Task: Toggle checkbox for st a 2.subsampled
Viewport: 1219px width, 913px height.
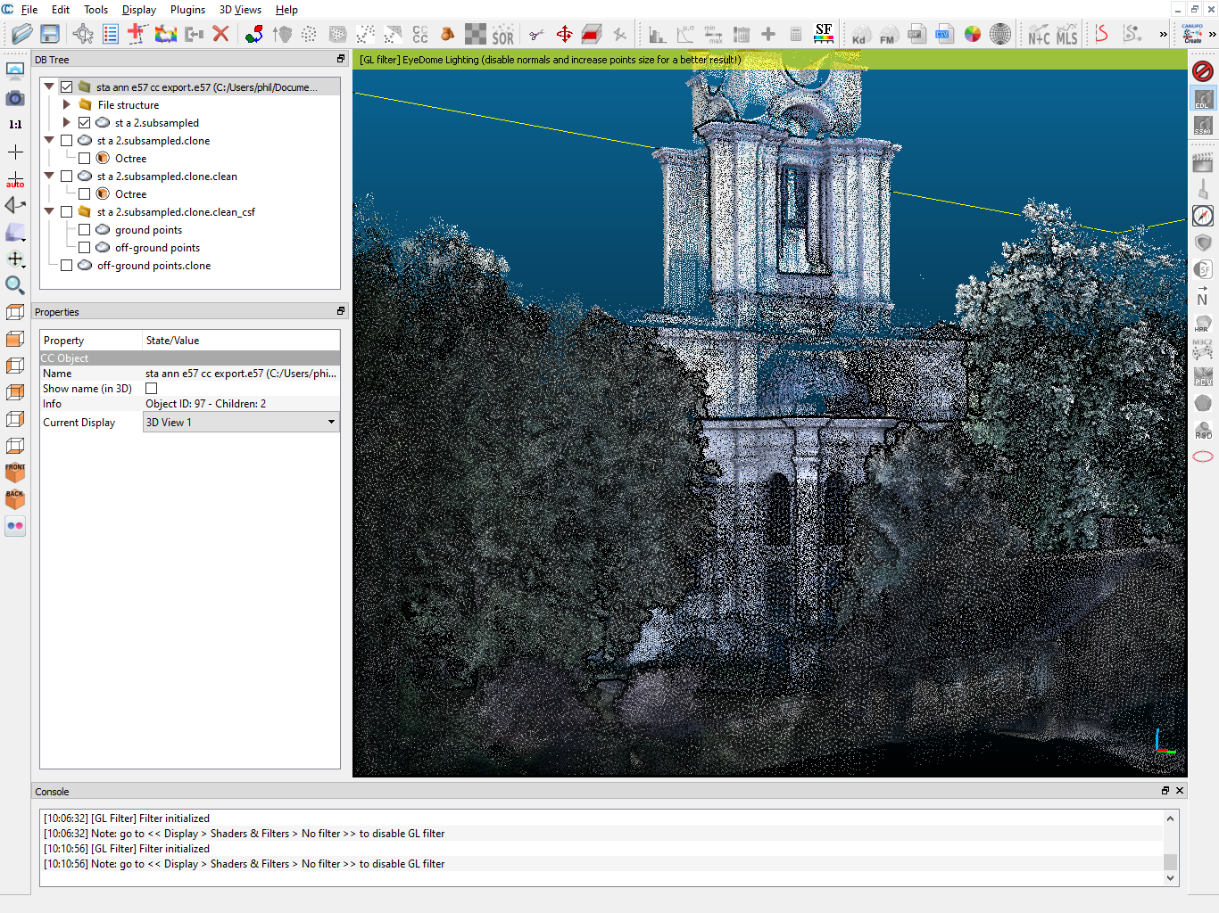Action: click(85, 123)
